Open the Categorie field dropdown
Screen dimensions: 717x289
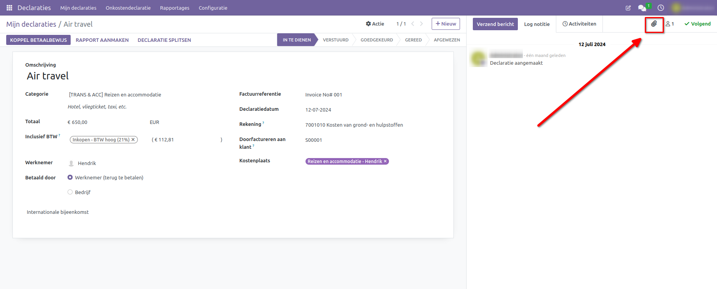[144, 95]
